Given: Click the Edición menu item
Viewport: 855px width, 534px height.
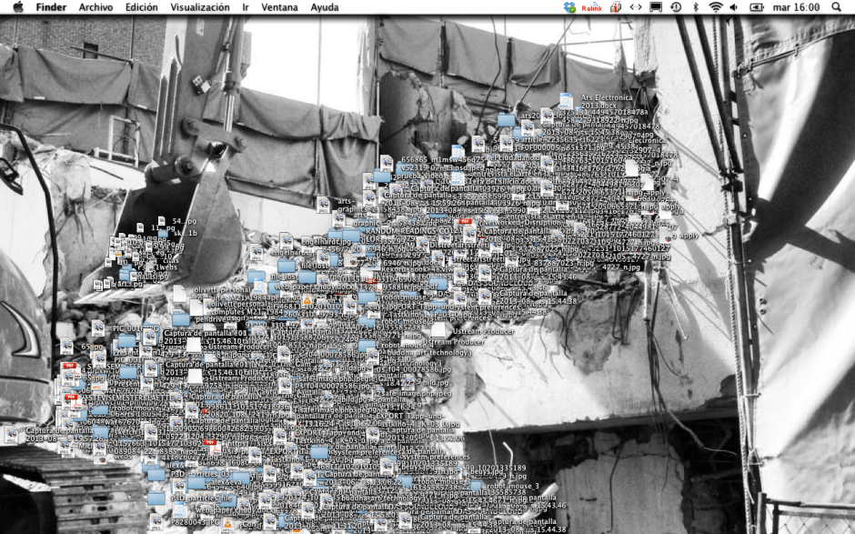Looking at the screenshot, I should point(141,7).
